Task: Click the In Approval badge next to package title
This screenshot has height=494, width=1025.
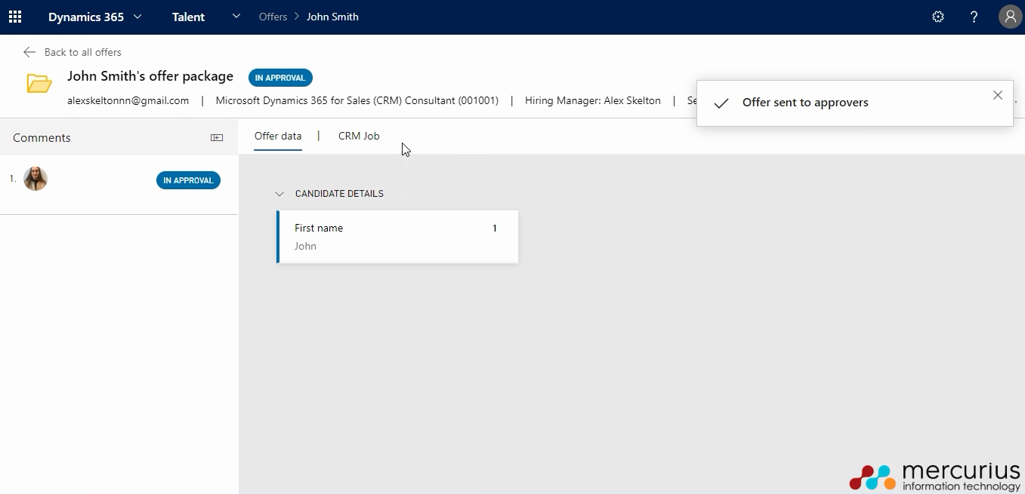Action: click(x=280, y=78)
